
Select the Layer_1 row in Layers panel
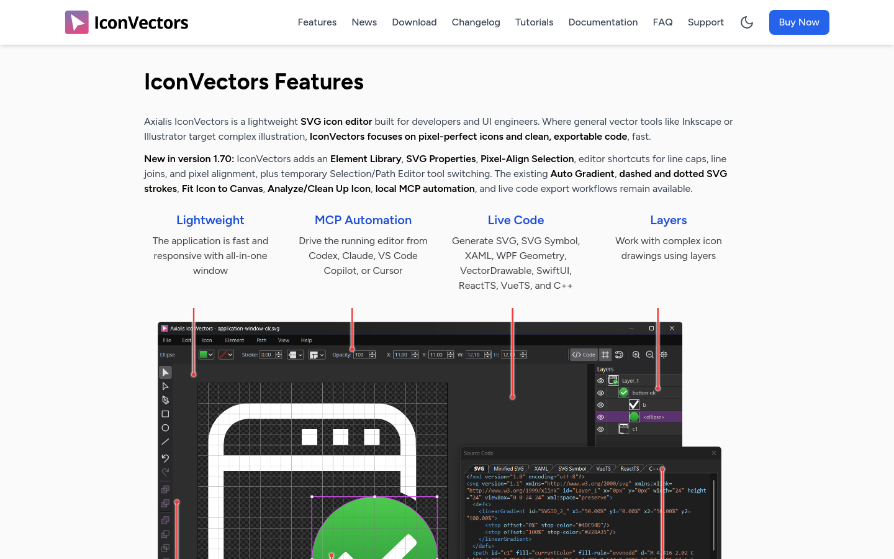(x=639, y=381)
